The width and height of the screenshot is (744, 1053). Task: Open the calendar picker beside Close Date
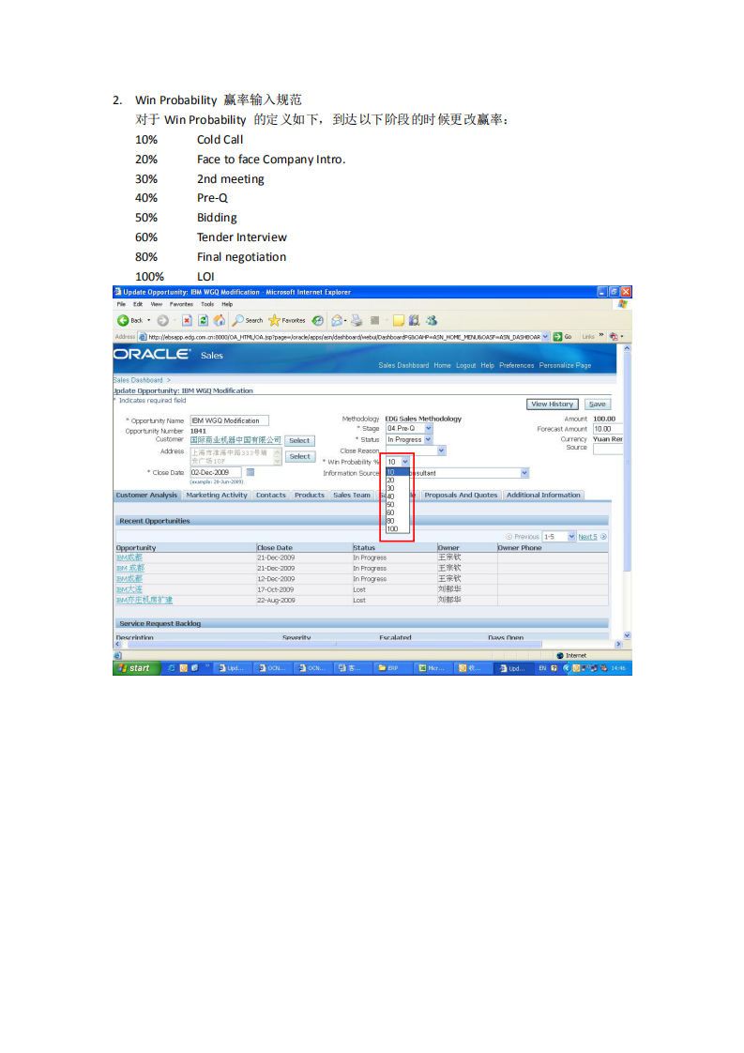pyautogui.click(x=250, y=472)
